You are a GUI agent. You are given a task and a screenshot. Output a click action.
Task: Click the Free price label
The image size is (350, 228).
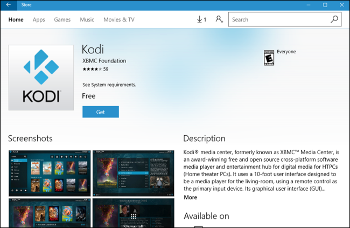click(89, 96)
